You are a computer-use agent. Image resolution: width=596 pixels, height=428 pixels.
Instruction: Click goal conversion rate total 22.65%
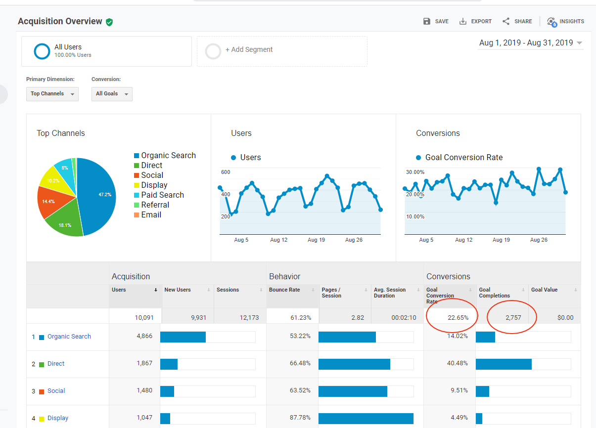point(458,318)
